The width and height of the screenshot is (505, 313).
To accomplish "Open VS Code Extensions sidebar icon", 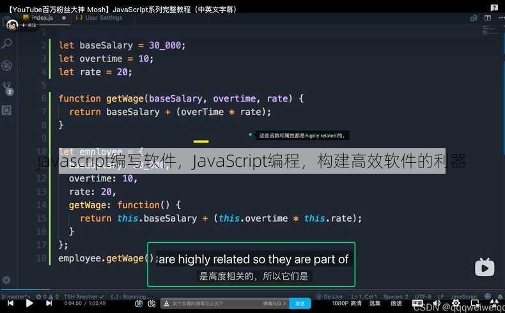I will 6,111.
